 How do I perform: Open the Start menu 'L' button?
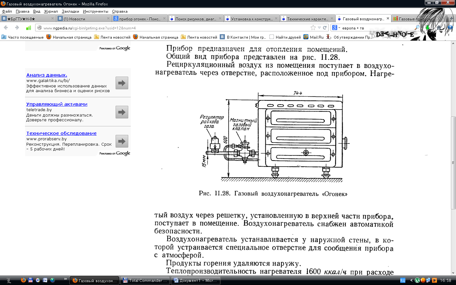tap(9, 280)
